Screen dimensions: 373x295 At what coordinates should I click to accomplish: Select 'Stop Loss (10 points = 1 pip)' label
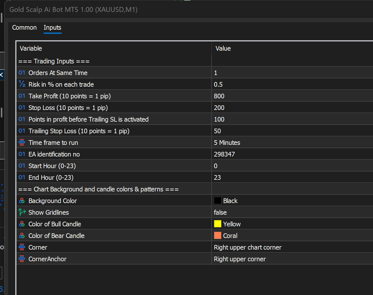(68, 108)
